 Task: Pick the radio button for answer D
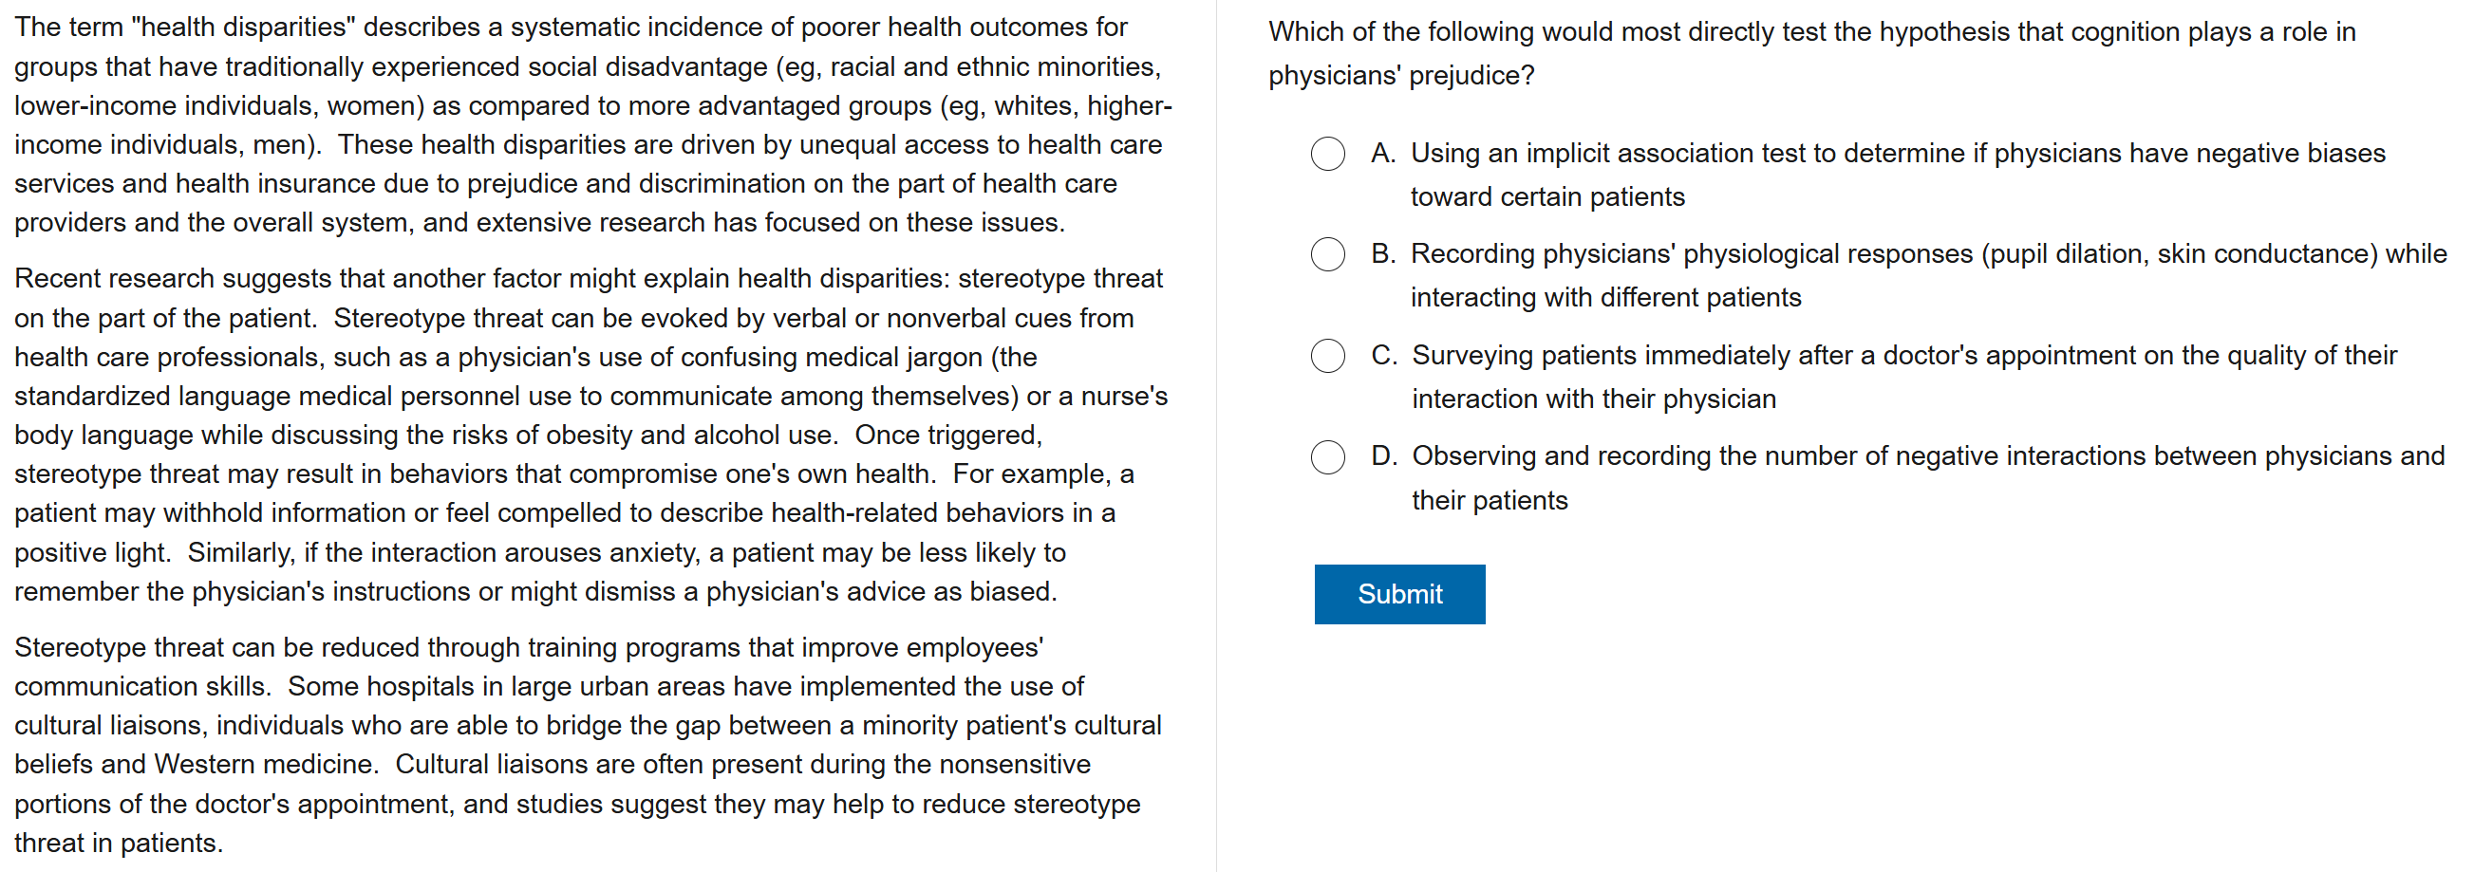click(1327, 457)
